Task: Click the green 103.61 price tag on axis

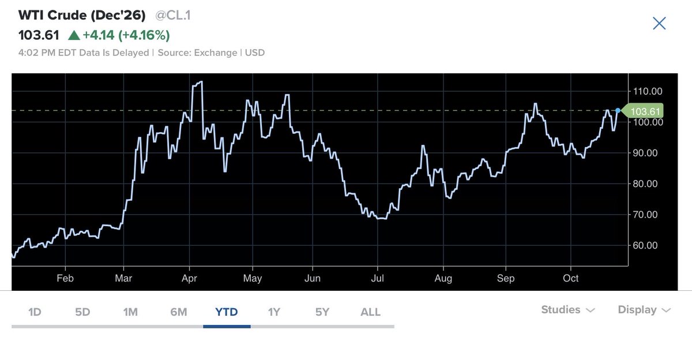Action: click(644, 111)
